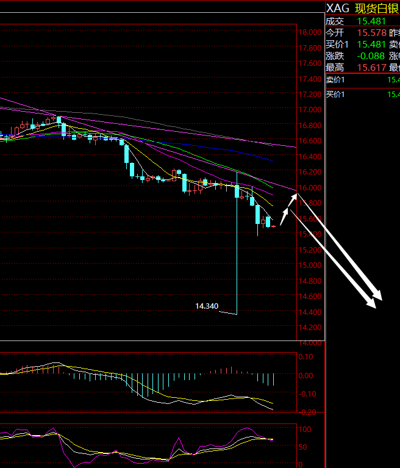Click the 14.200 price axis label

[310, 328]
